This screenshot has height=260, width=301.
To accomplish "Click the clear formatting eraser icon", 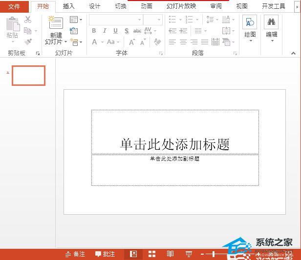I will (x=158, y=42).
